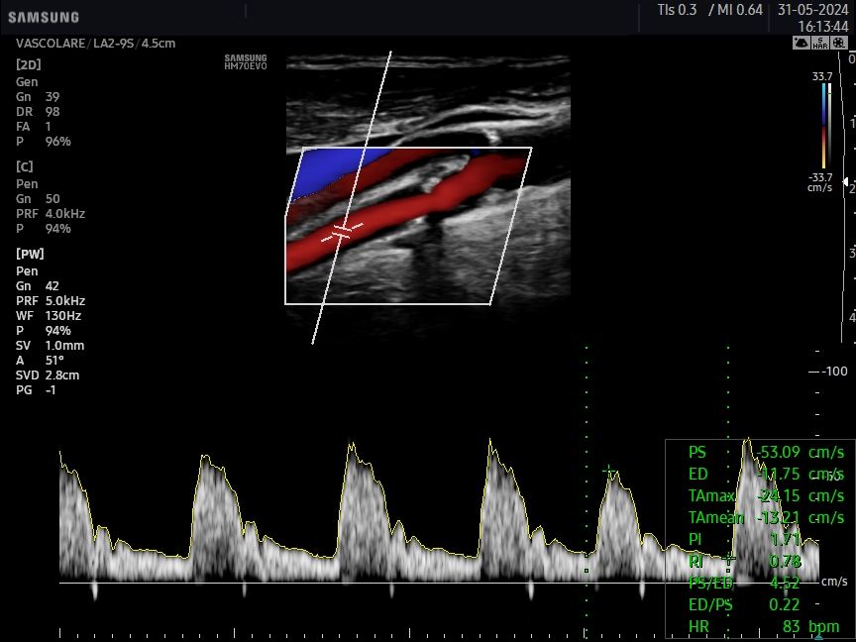Click the green peak systolic cross marker
856x642 pixels.
[x=608, y=470]
